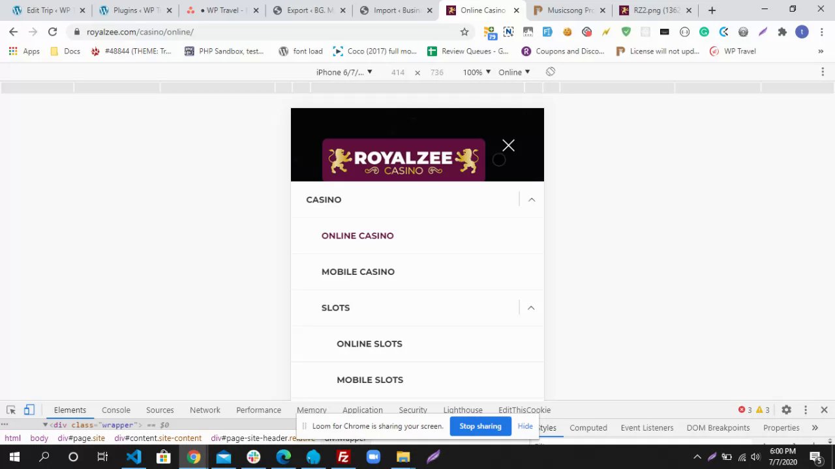Collapse the CASINO menu section
Image resolution: width=835 pixels, height=469 pixels.
(532, 200)
